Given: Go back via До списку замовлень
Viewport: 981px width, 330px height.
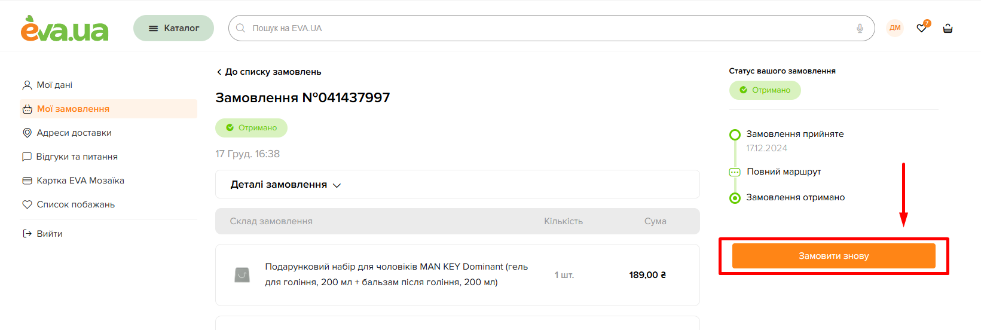Looking at the screenshot, I should pos(268,72).
